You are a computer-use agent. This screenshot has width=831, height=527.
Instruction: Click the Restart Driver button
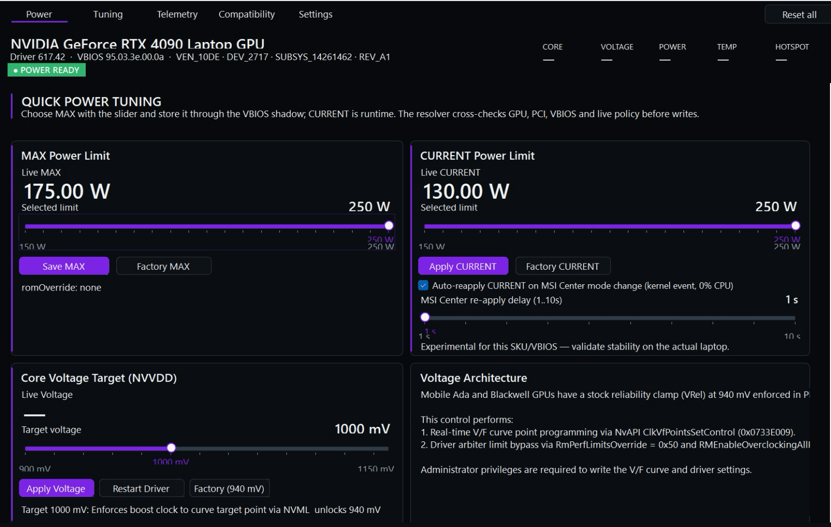141,489
